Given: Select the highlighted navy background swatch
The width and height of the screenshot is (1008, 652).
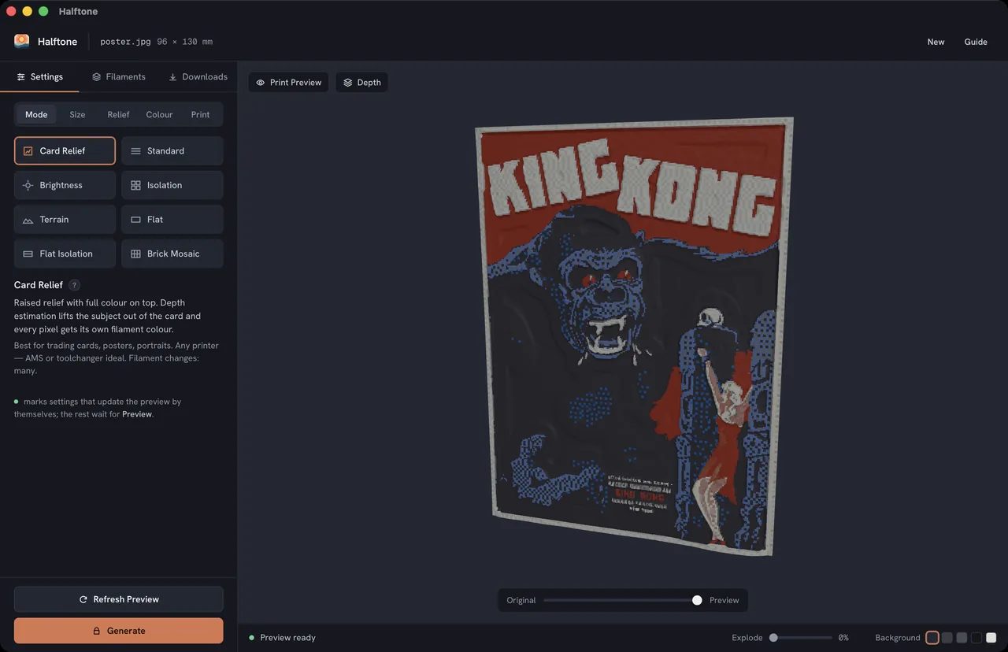Looking at the screenshot, I should (x=932, y=638).
